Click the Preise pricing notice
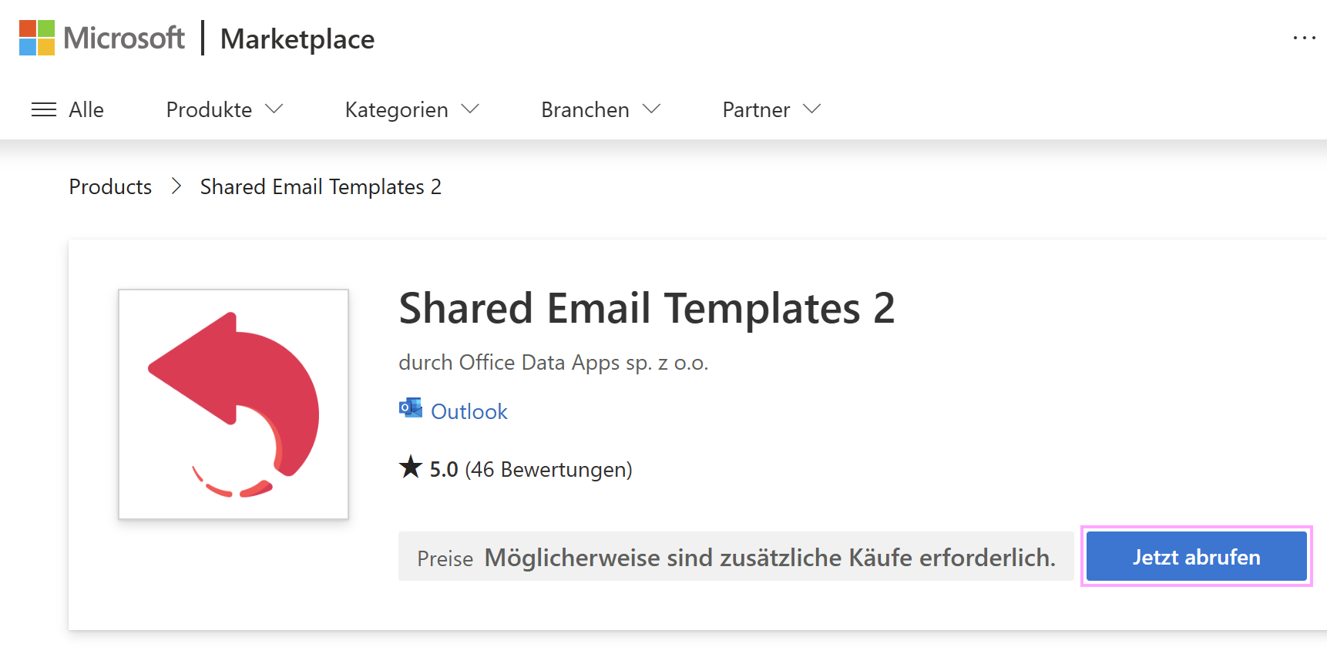 pos(736,556)
